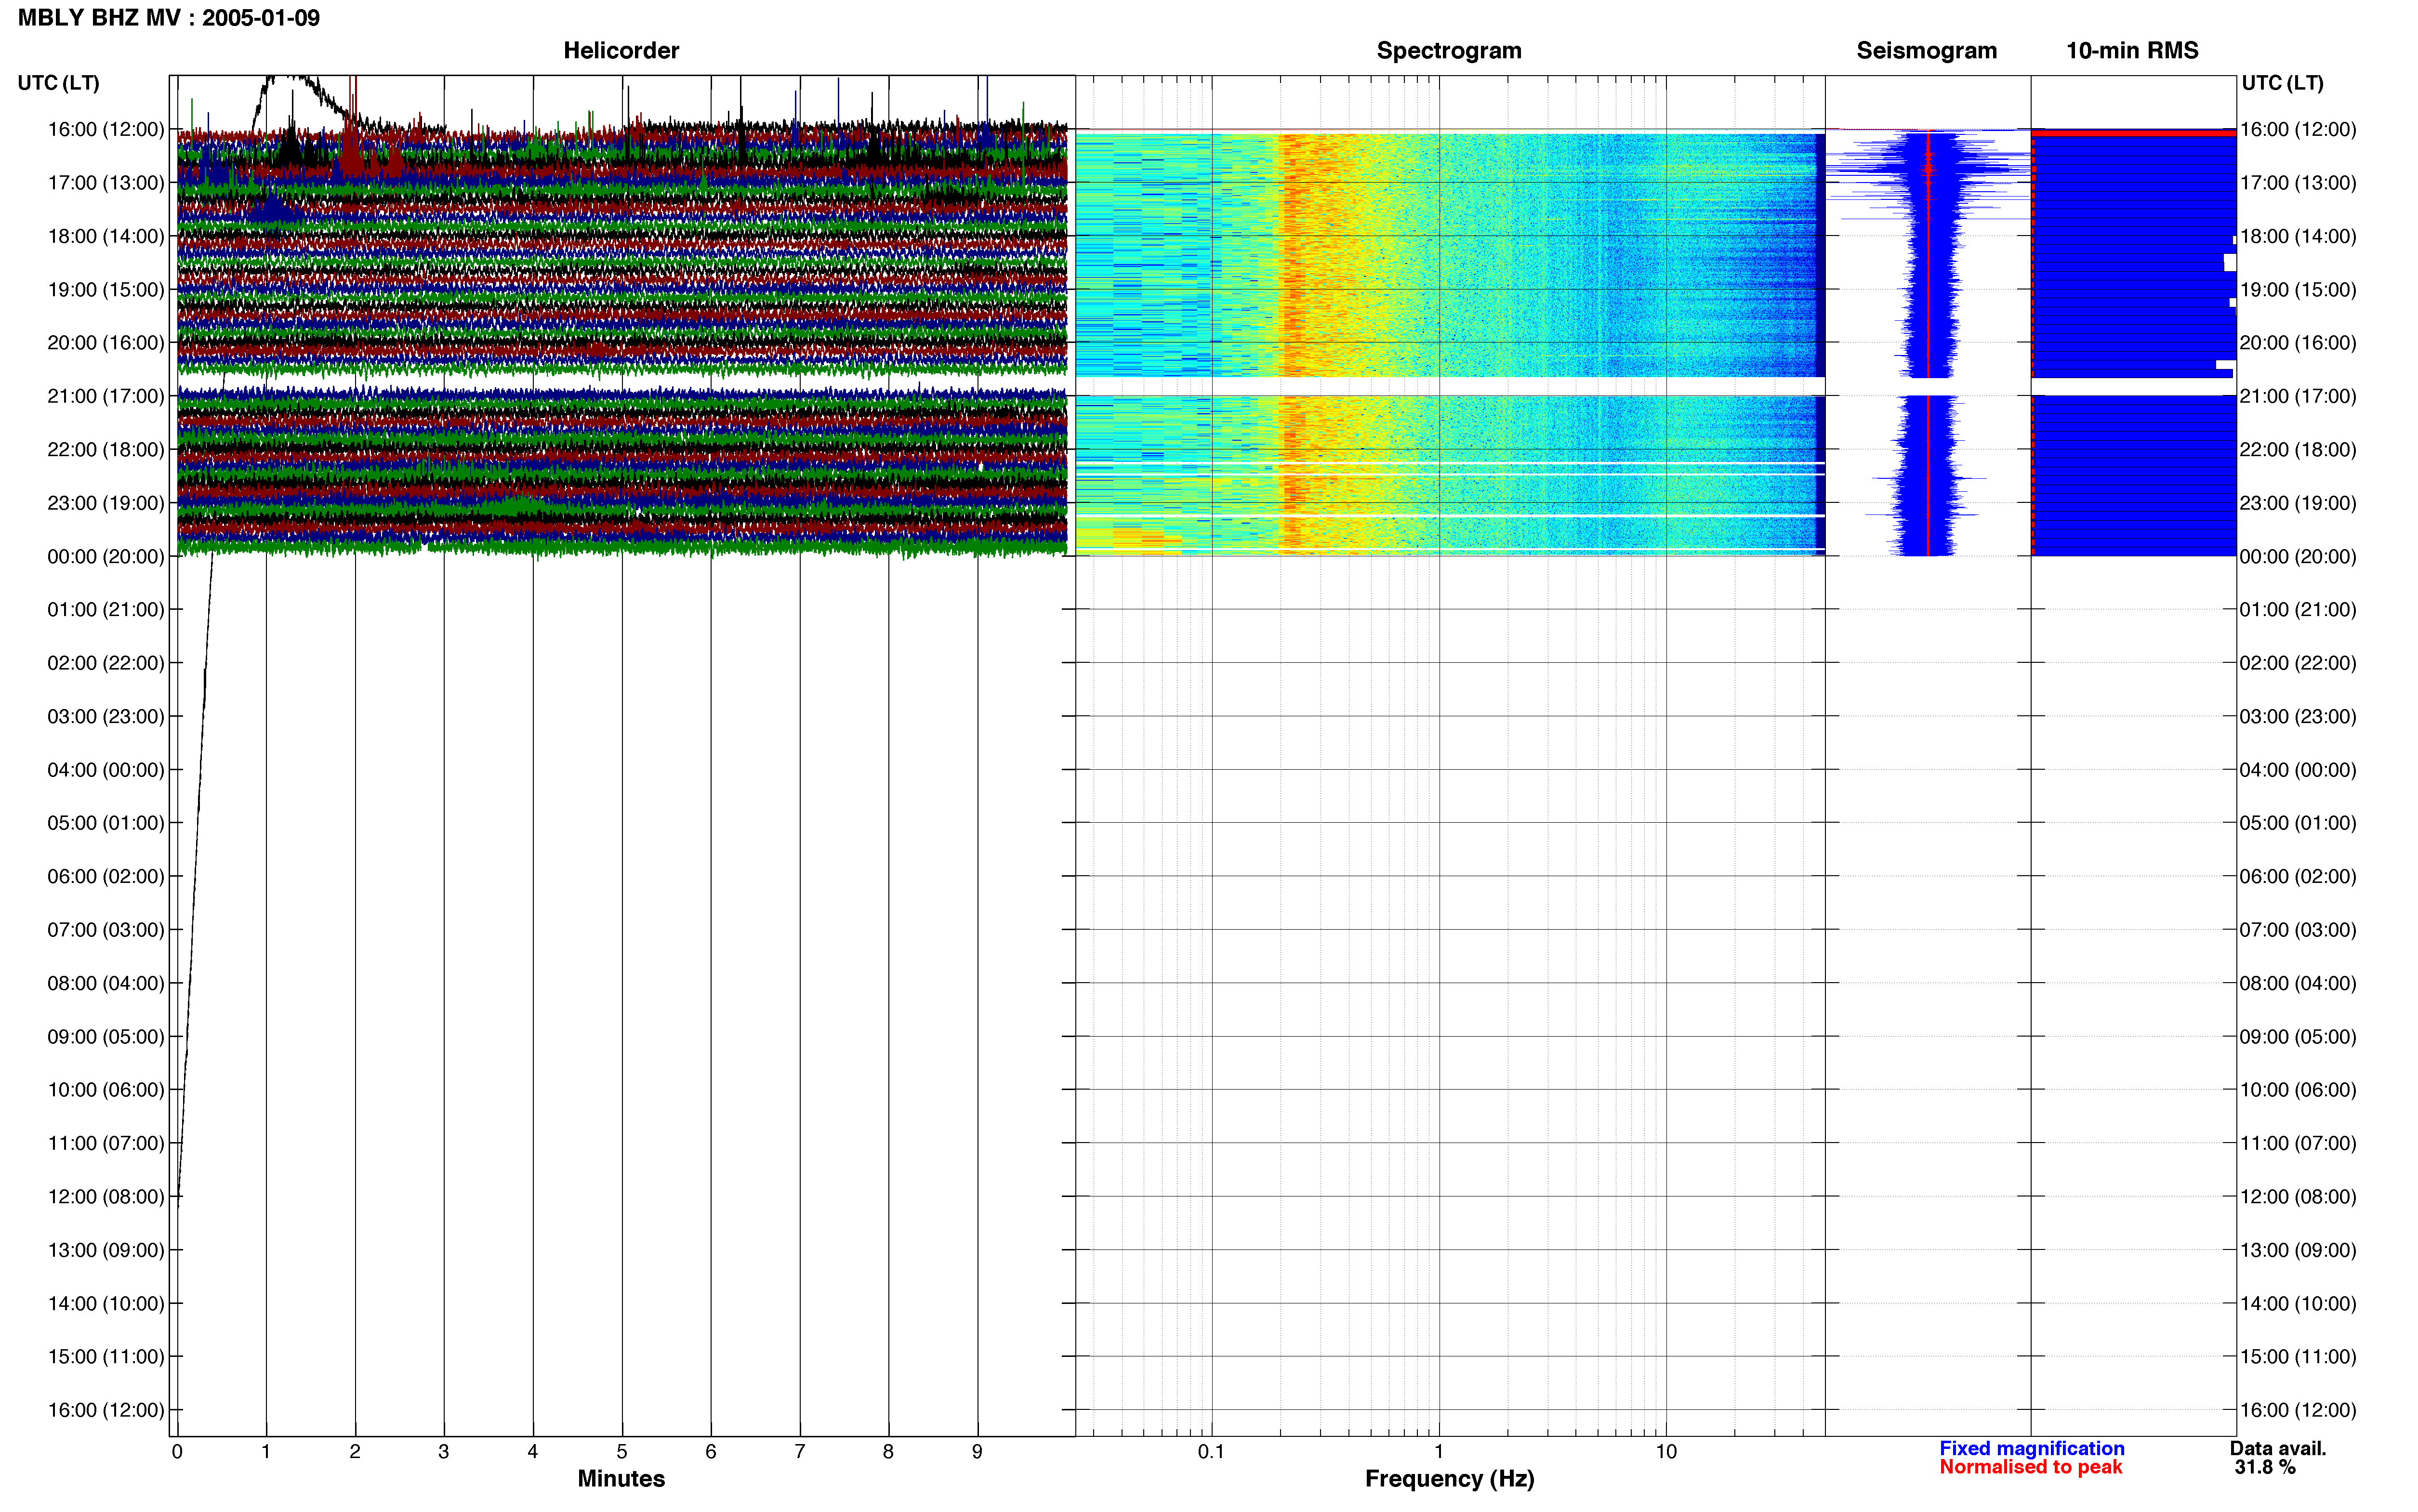
Task: Click the 0 tick on the Minutes axis
Action: tap(177, 1451)
